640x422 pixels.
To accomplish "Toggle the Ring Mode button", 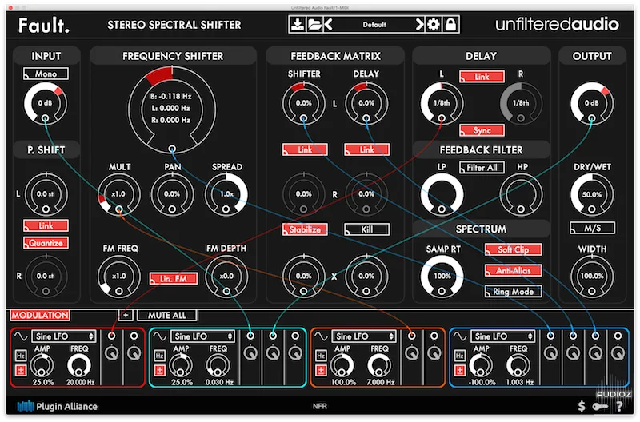I will point(514,292).
